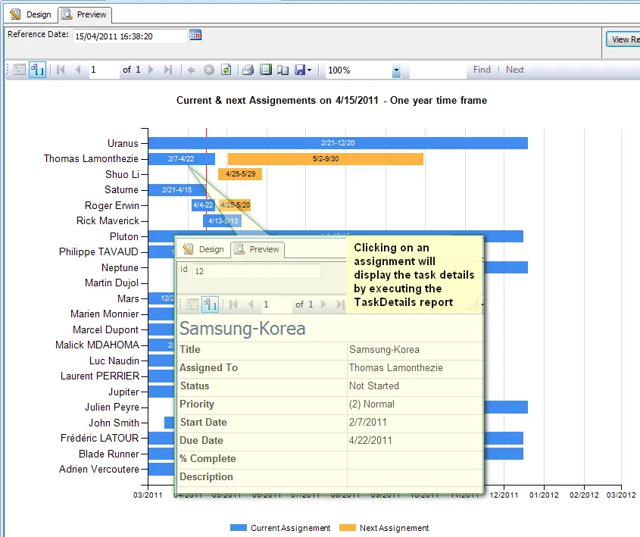Click the Stop rendering icon
640x537 pixels.
coord(210,70)
